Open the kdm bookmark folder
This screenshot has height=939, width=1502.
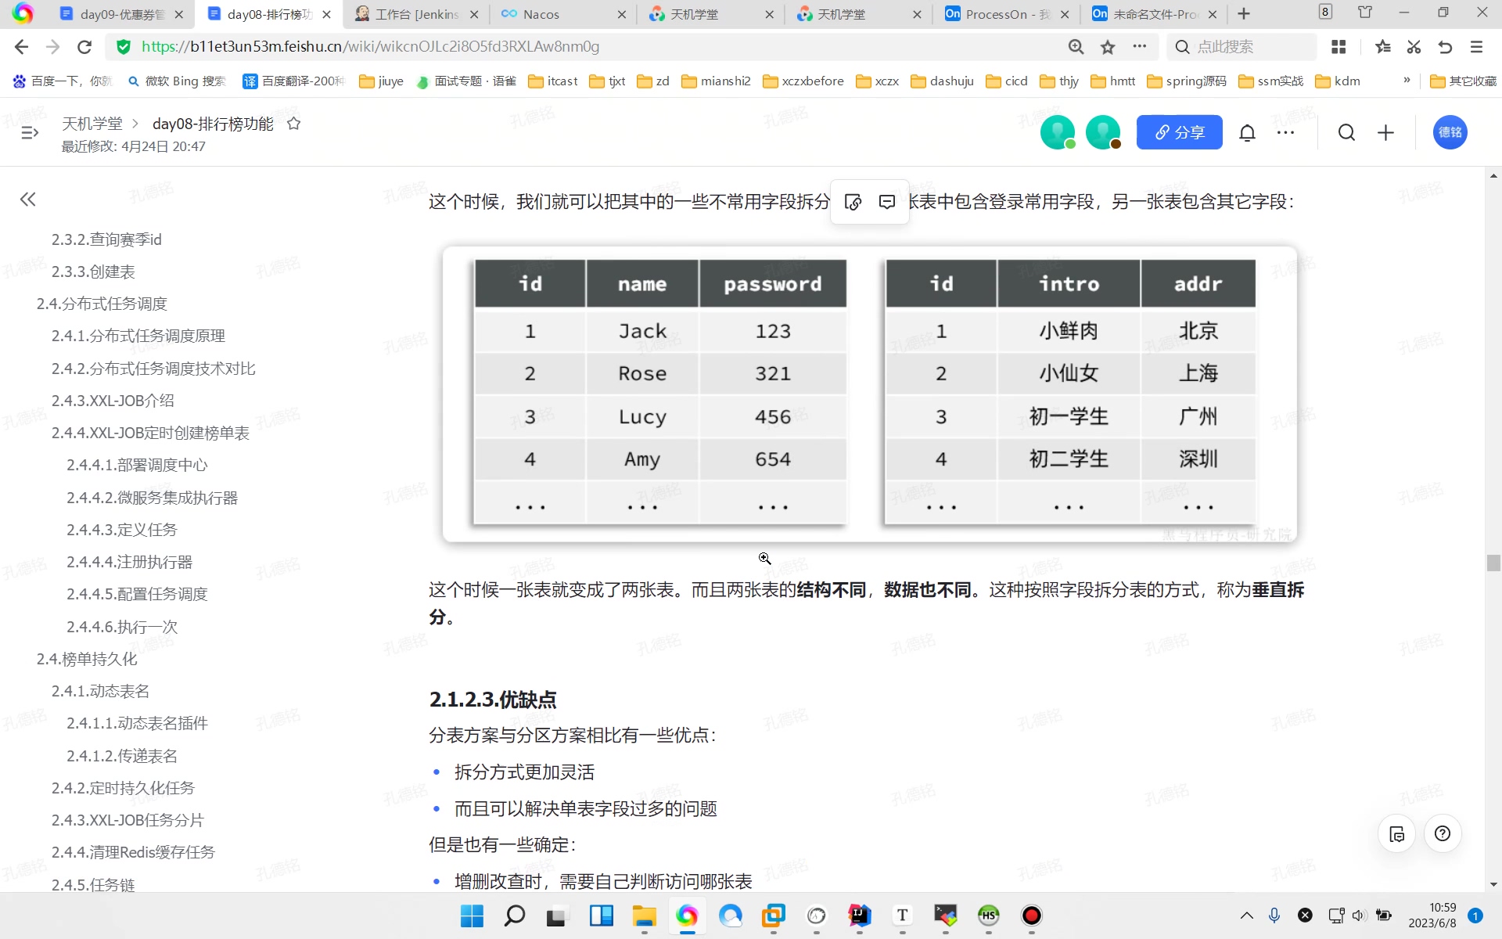point(1338,81)
